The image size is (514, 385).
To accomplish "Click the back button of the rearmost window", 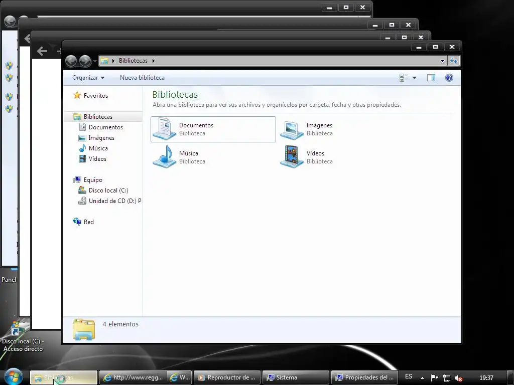I will point(10,21).
